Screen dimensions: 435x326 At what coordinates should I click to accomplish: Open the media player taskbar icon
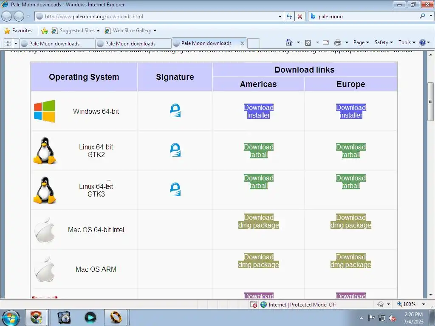[x=90, y=318]
